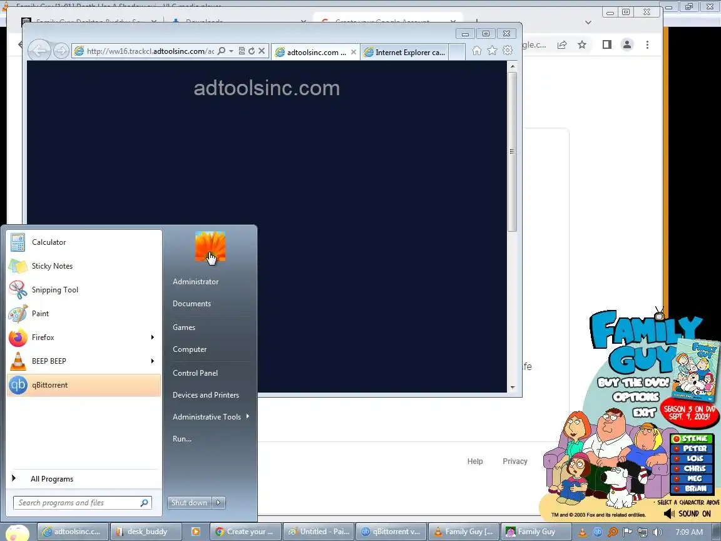Select the BRIAN character button
Viewport: 721px width, 541px height.
pyautogui.click(x=692, y=488)
